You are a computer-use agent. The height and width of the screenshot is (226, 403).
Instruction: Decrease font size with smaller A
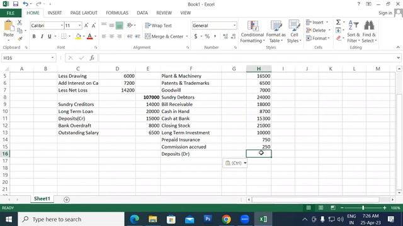[x=94, y=25]
